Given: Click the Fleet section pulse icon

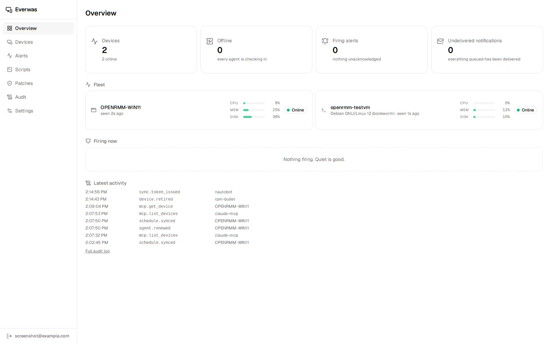Looking at the screenshot, I should pyautogui.click(x=88, y=85).
